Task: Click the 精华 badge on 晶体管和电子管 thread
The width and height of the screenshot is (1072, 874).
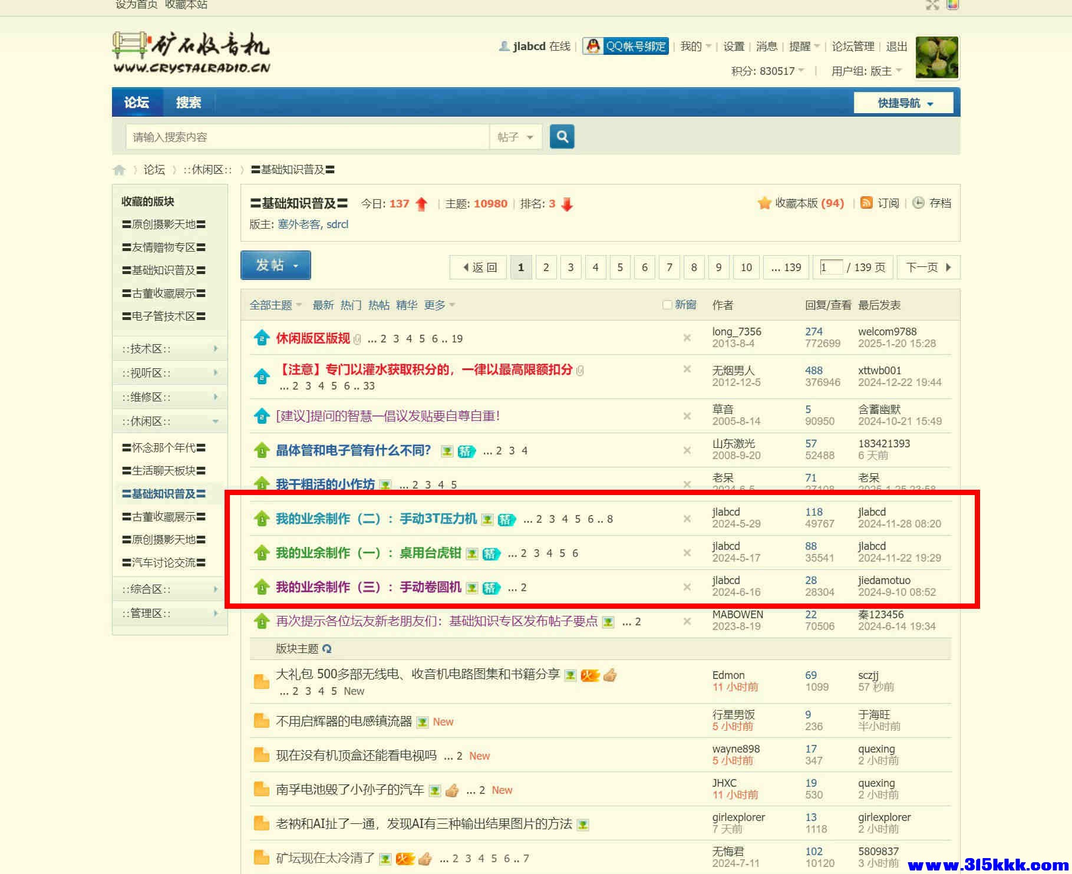Action: 466,451
